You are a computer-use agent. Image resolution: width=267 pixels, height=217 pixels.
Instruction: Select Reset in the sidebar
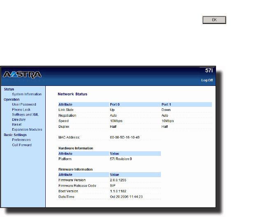(x=17, y=125)
